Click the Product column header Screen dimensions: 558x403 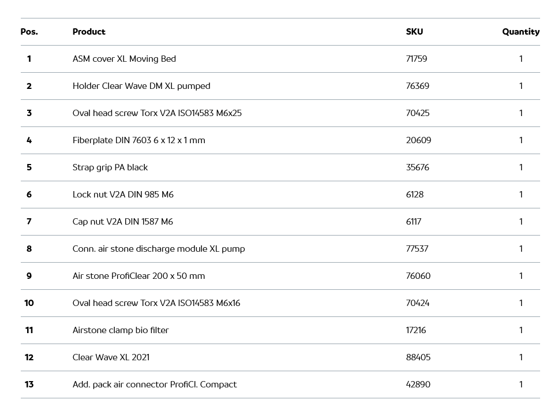pyautogui.click(x=89, y=32)
